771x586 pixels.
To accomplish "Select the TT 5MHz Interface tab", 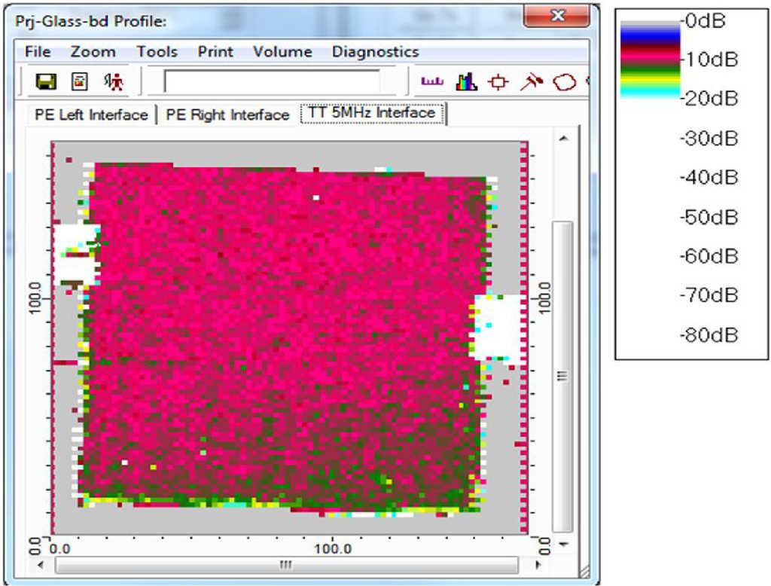I will pyautogui.click(x=371, y=113).
